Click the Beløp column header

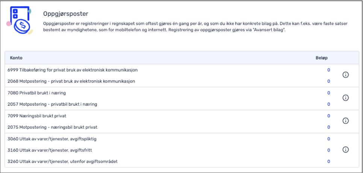tap(322, 58)
